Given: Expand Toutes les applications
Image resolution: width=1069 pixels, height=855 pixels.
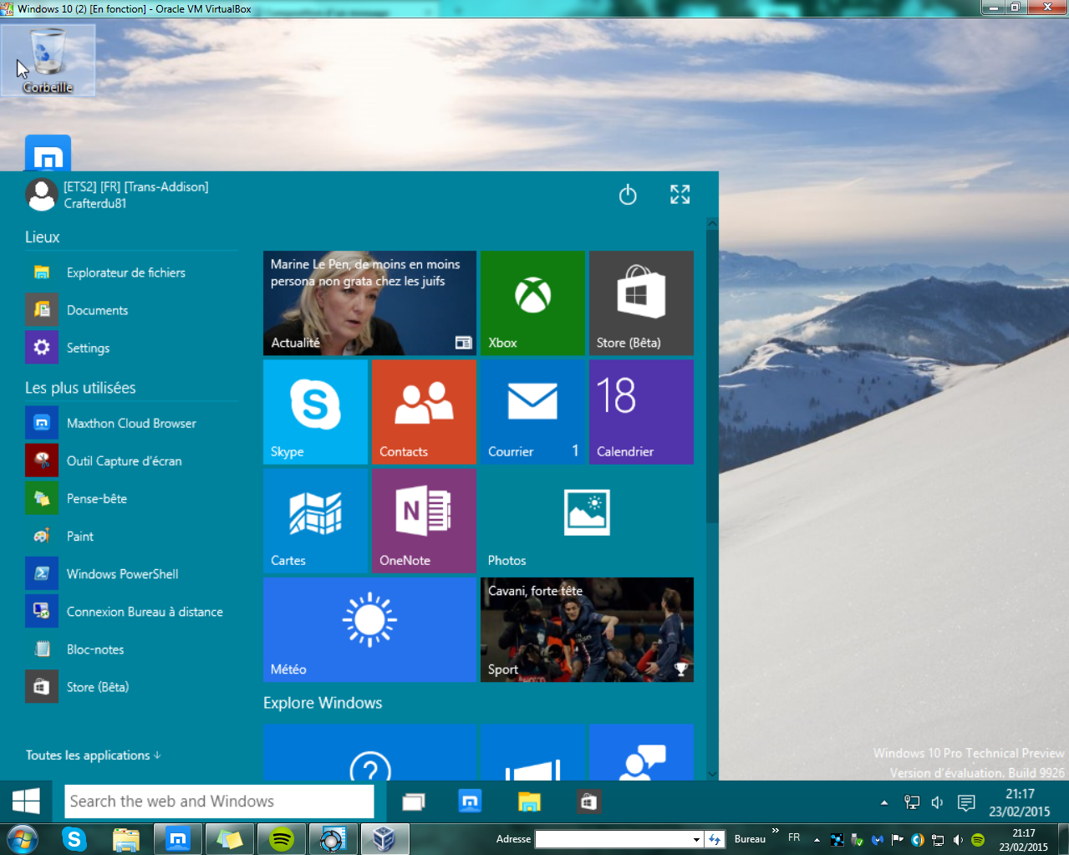Looking at the screenshot, I should pos(93,756).
